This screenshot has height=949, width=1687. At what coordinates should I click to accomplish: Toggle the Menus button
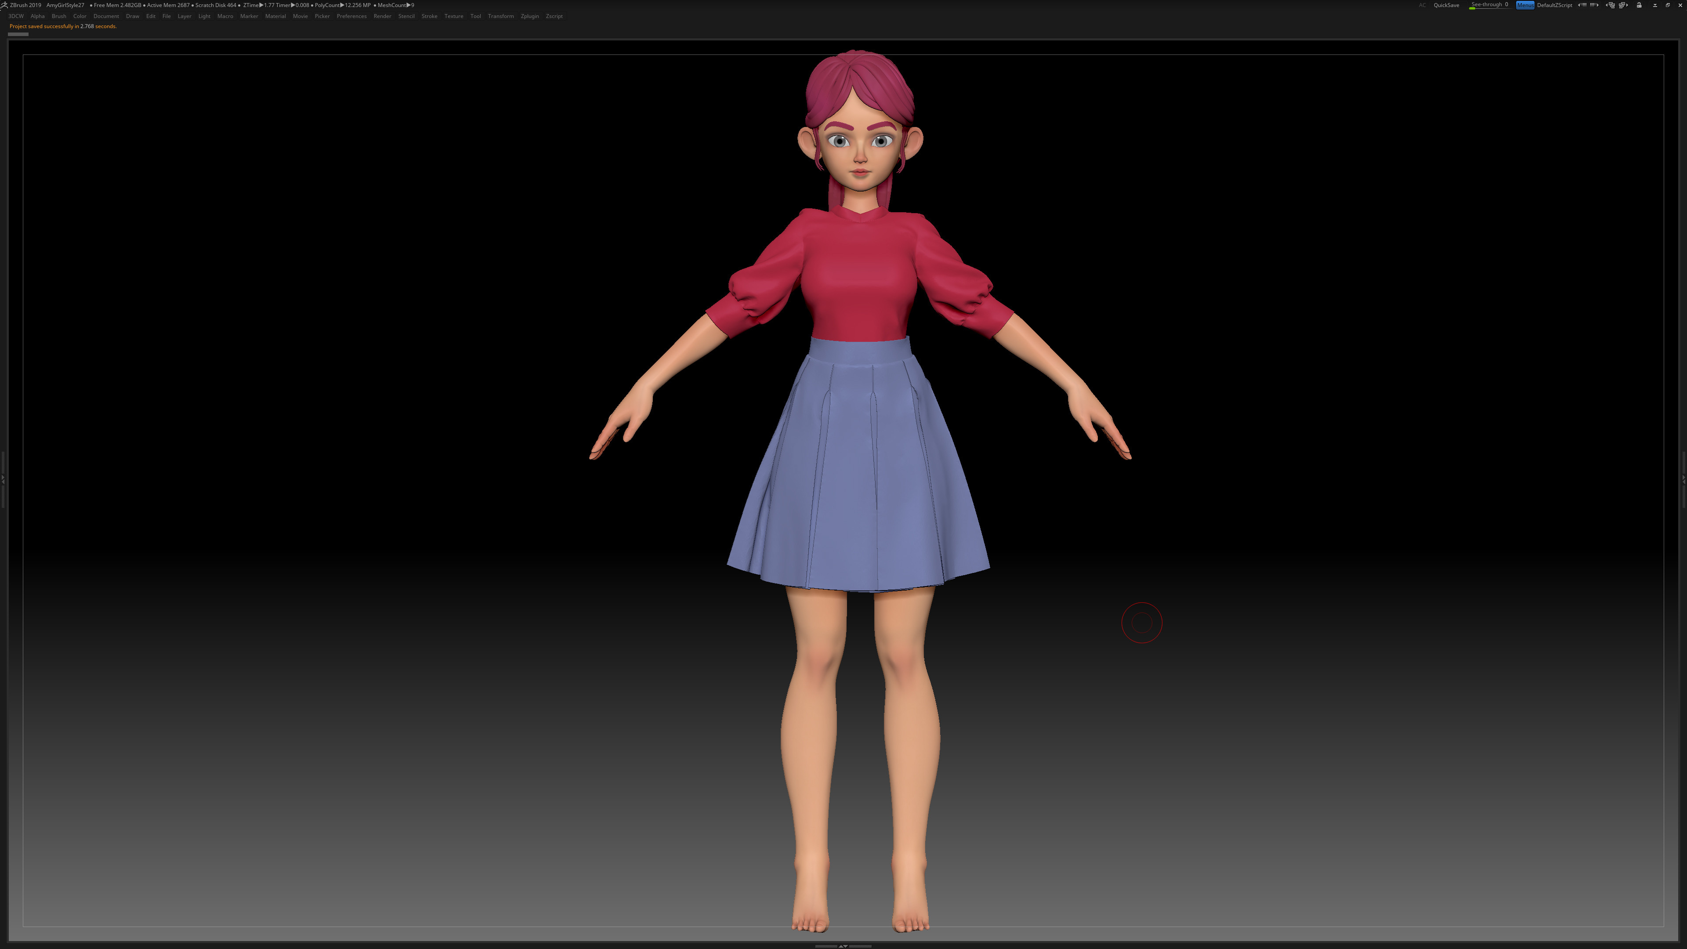[x=1525, y=5]
